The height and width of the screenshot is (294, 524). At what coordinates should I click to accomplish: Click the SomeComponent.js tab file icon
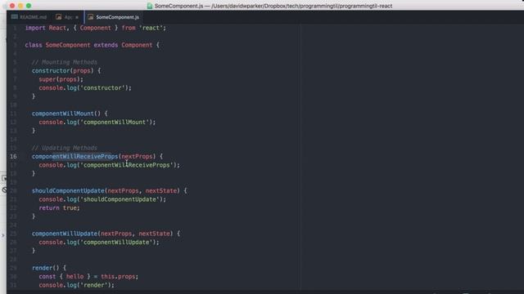[x=91, y=17]
